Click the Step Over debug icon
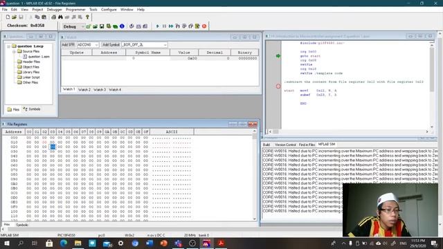The height and width of the screenshot is (249, 443). click(184, 26)
